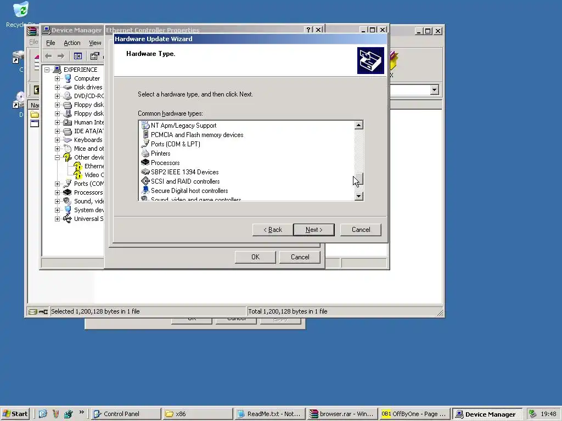Expand the System devices node
Viewport: 562px width, 421px height.
click(x=57, y=210)
